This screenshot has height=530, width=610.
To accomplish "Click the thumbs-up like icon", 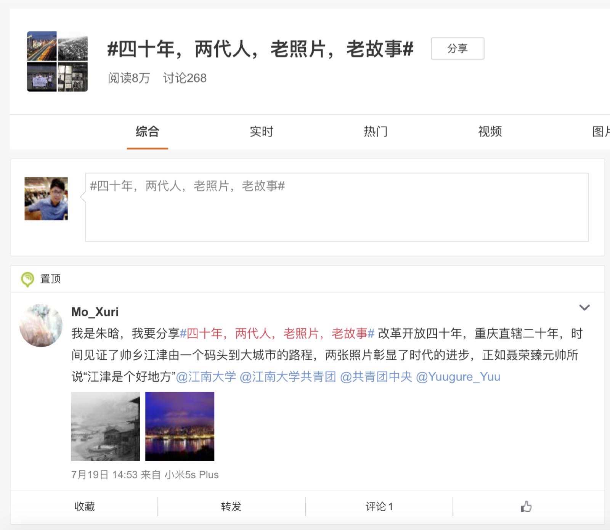I will pyautogui.click(x=526, y=506).
